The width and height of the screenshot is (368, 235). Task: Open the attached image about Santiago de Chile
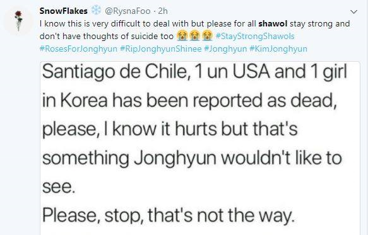click(x=200, y=148)
